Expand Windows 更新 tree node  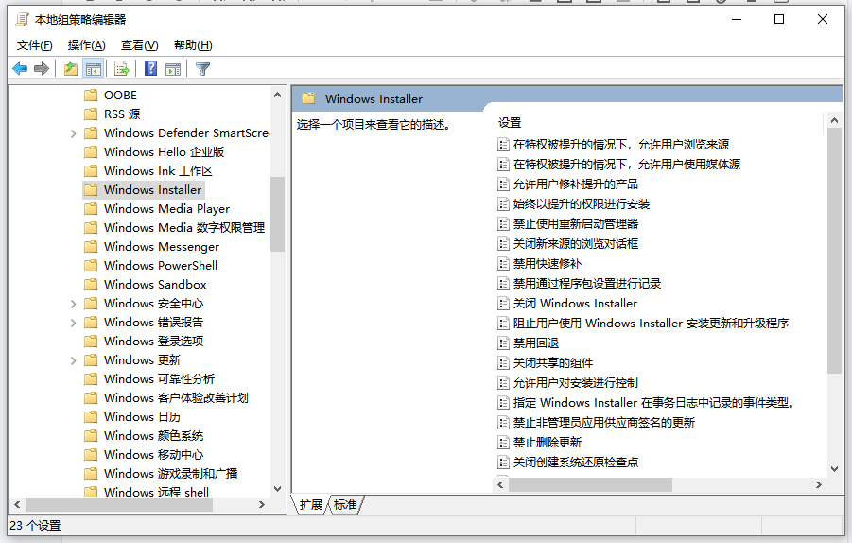pyautogui.click(x=74, y=360)
